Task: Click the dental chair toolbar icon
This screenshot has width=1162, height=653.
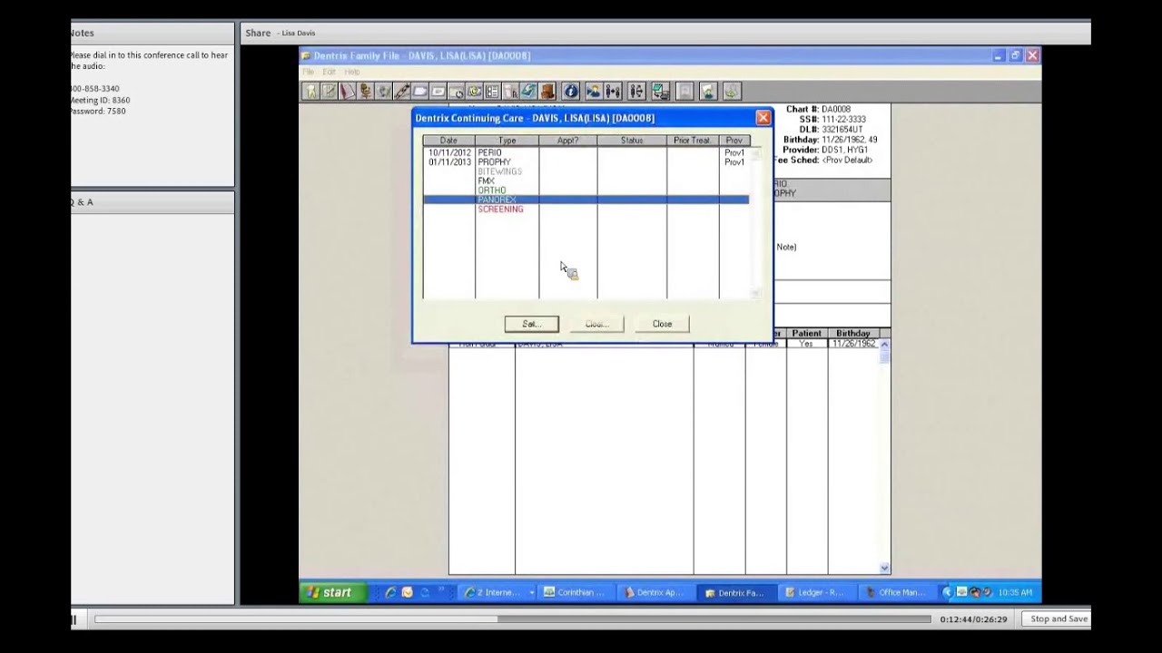Action: click(x=365, y=91)
